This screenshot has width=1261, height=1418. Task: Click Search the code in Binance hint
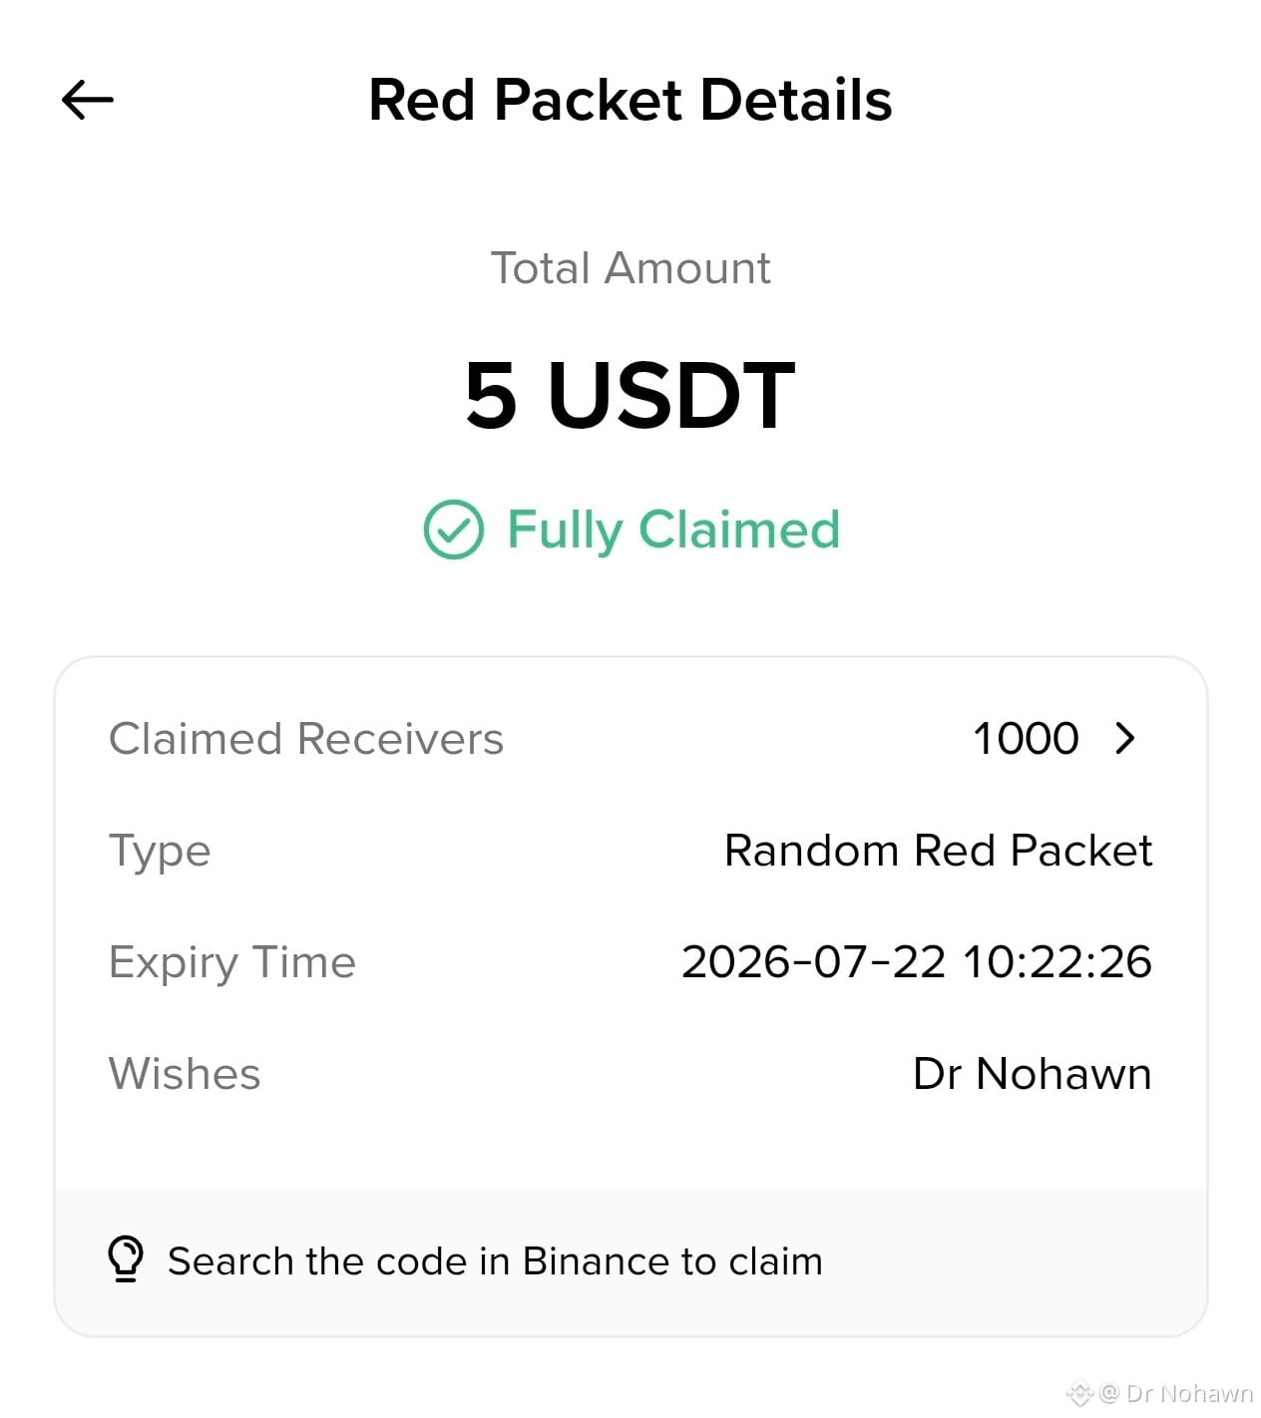pos(495,1261)
